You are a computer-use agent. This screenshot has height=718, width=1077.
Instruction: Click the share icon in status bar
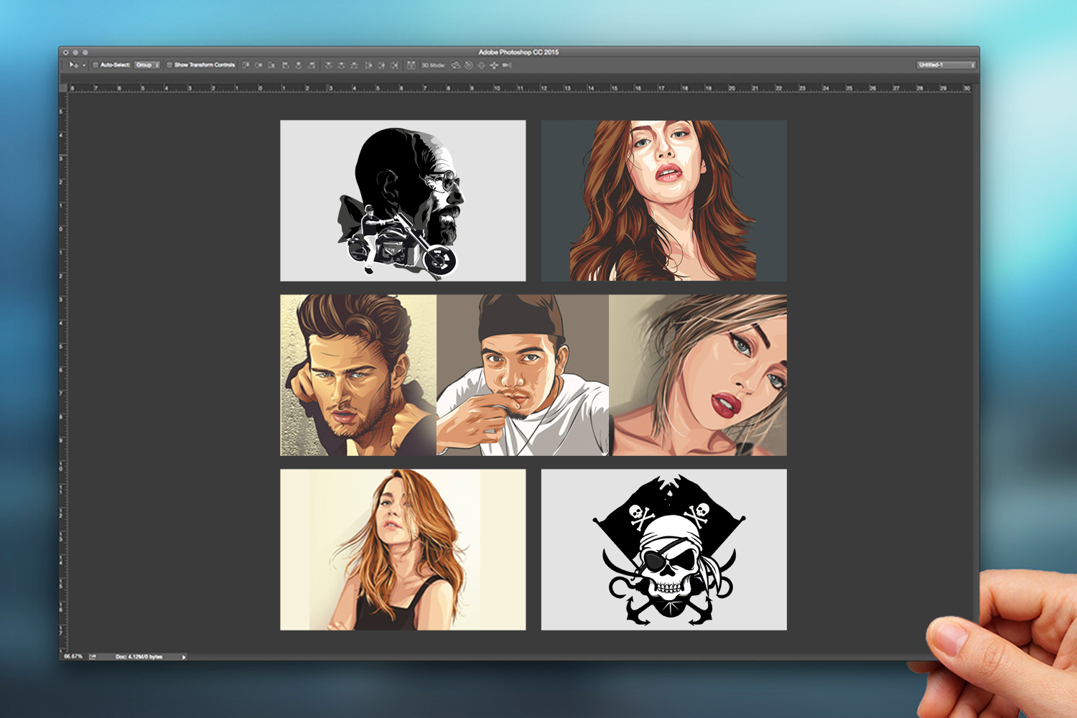pyautogui.click(x=93, y=656)
